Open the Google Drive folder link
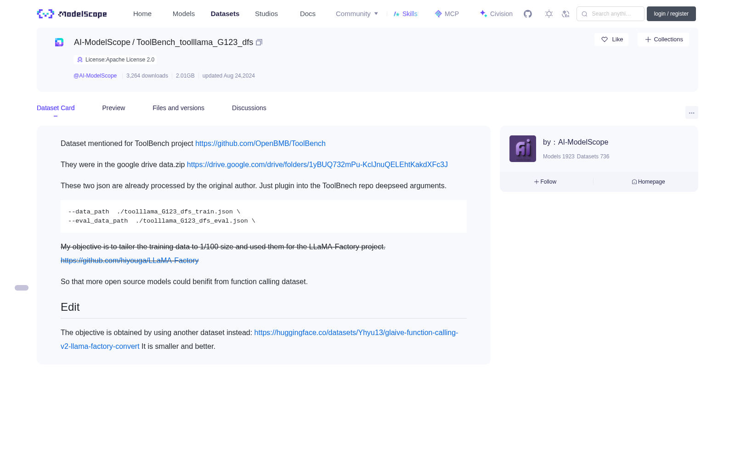The image size is (735, 459). 317,165
